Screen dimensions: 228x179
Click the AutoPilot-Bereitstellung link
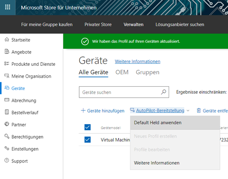[160, 110]
